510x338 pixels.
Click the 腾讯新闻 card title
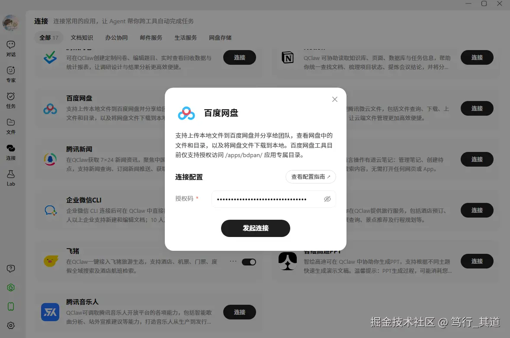pyautogui.click(x=79, y=149)
